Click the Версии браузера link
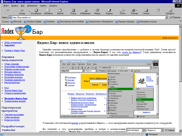Image resolution: width=182 pixels, height=136 pixels. pyautogui.click(x=12, y=83)
